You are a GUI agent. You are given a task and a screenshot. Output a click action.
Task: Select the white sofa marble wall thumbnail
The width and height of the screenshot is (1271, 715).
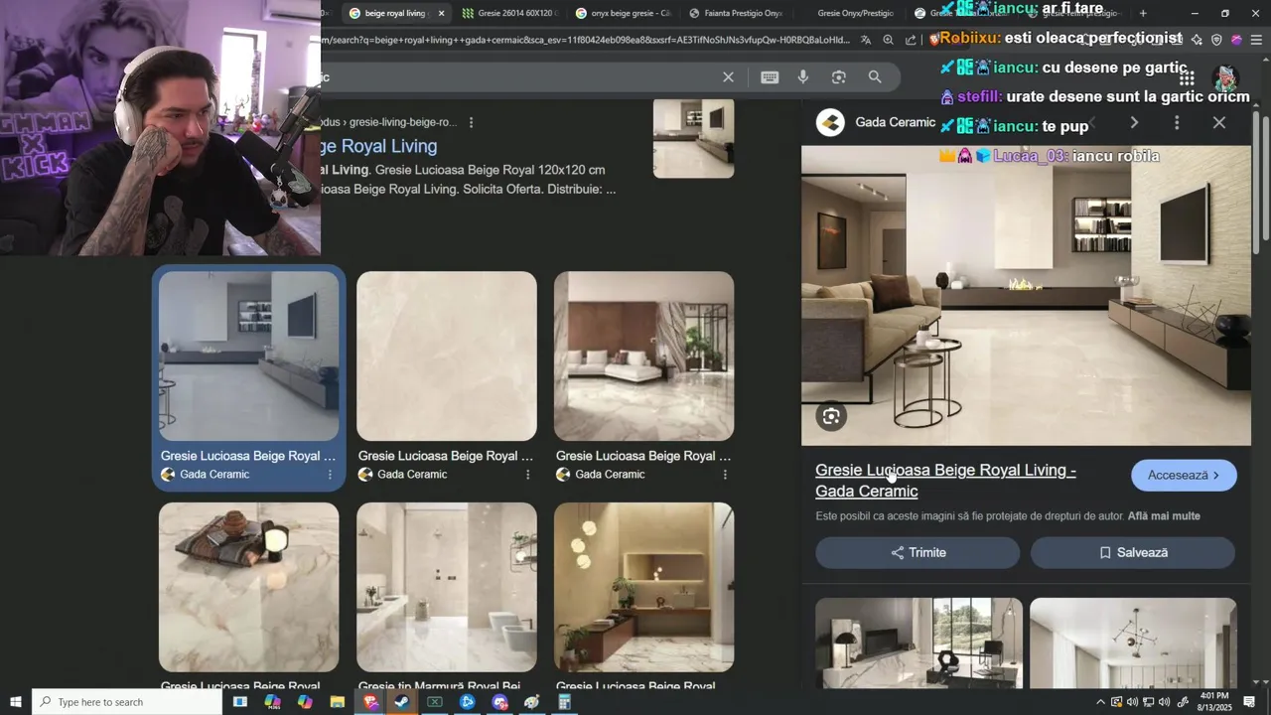tap(644, 357)
